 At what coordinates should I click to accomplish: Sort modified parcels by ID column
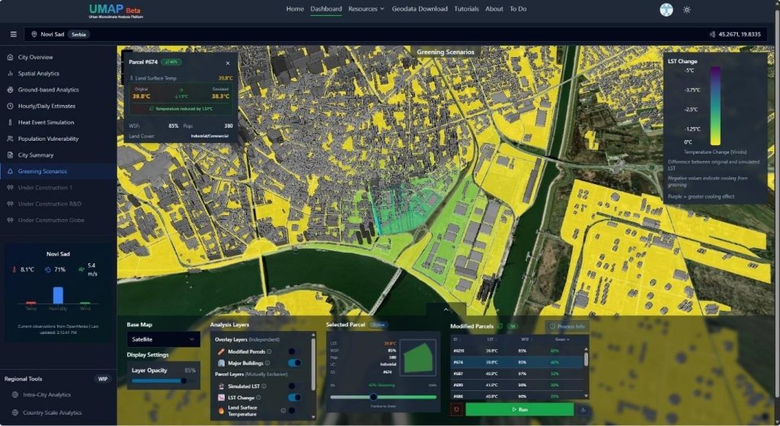coord(456,339)
